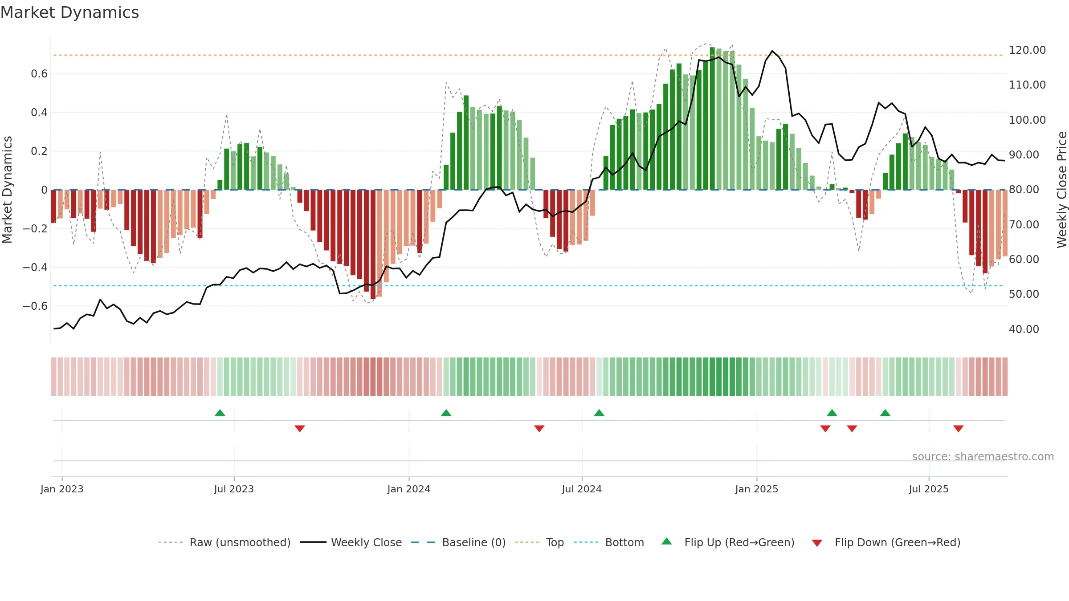Click the Flip Down (Green→Red) legend label

click(x=898, y=542)
